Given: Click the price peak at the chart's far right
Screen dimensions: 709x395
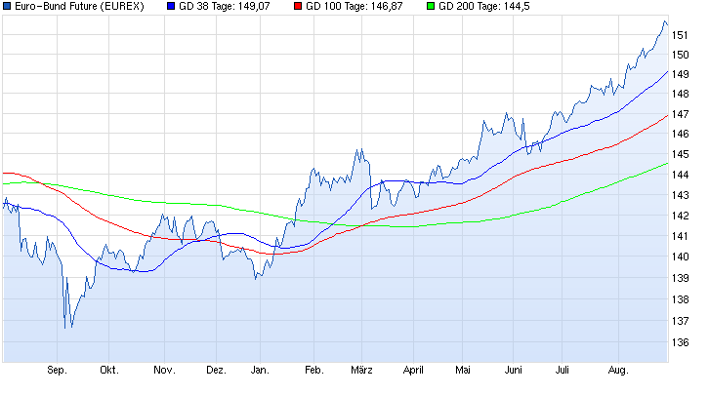Looking at the screenshot, I should pos(664,21).
